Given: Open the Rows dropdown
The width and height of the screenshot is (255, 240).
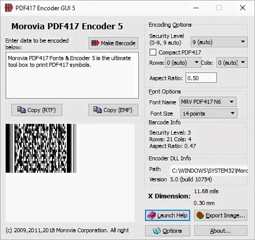Looking at the screenshot, I should tap(183, 63).
